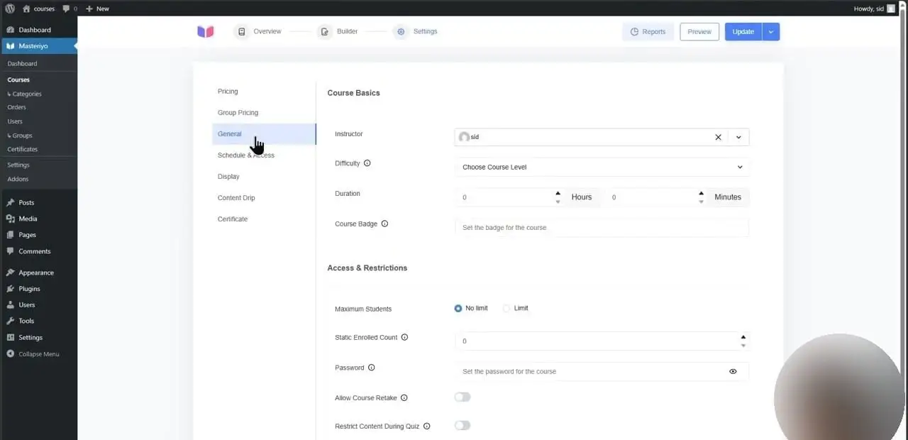Click the WordPress Settings sliders icon
The image size is (908, 440).
10,337
